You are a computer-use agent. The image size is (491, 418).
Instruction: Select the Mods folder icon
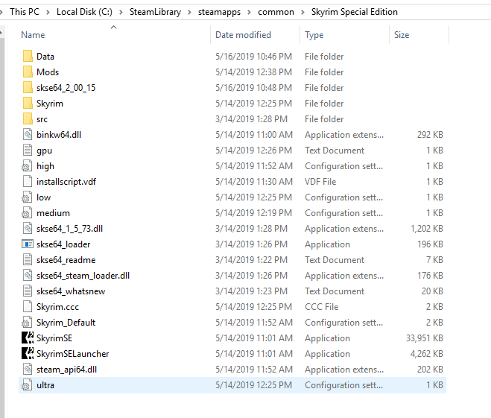click(x=28, y=72)
